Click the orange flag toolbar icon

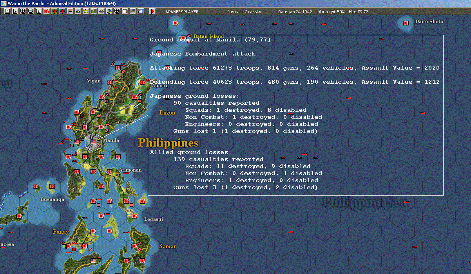tap(70, 11)
